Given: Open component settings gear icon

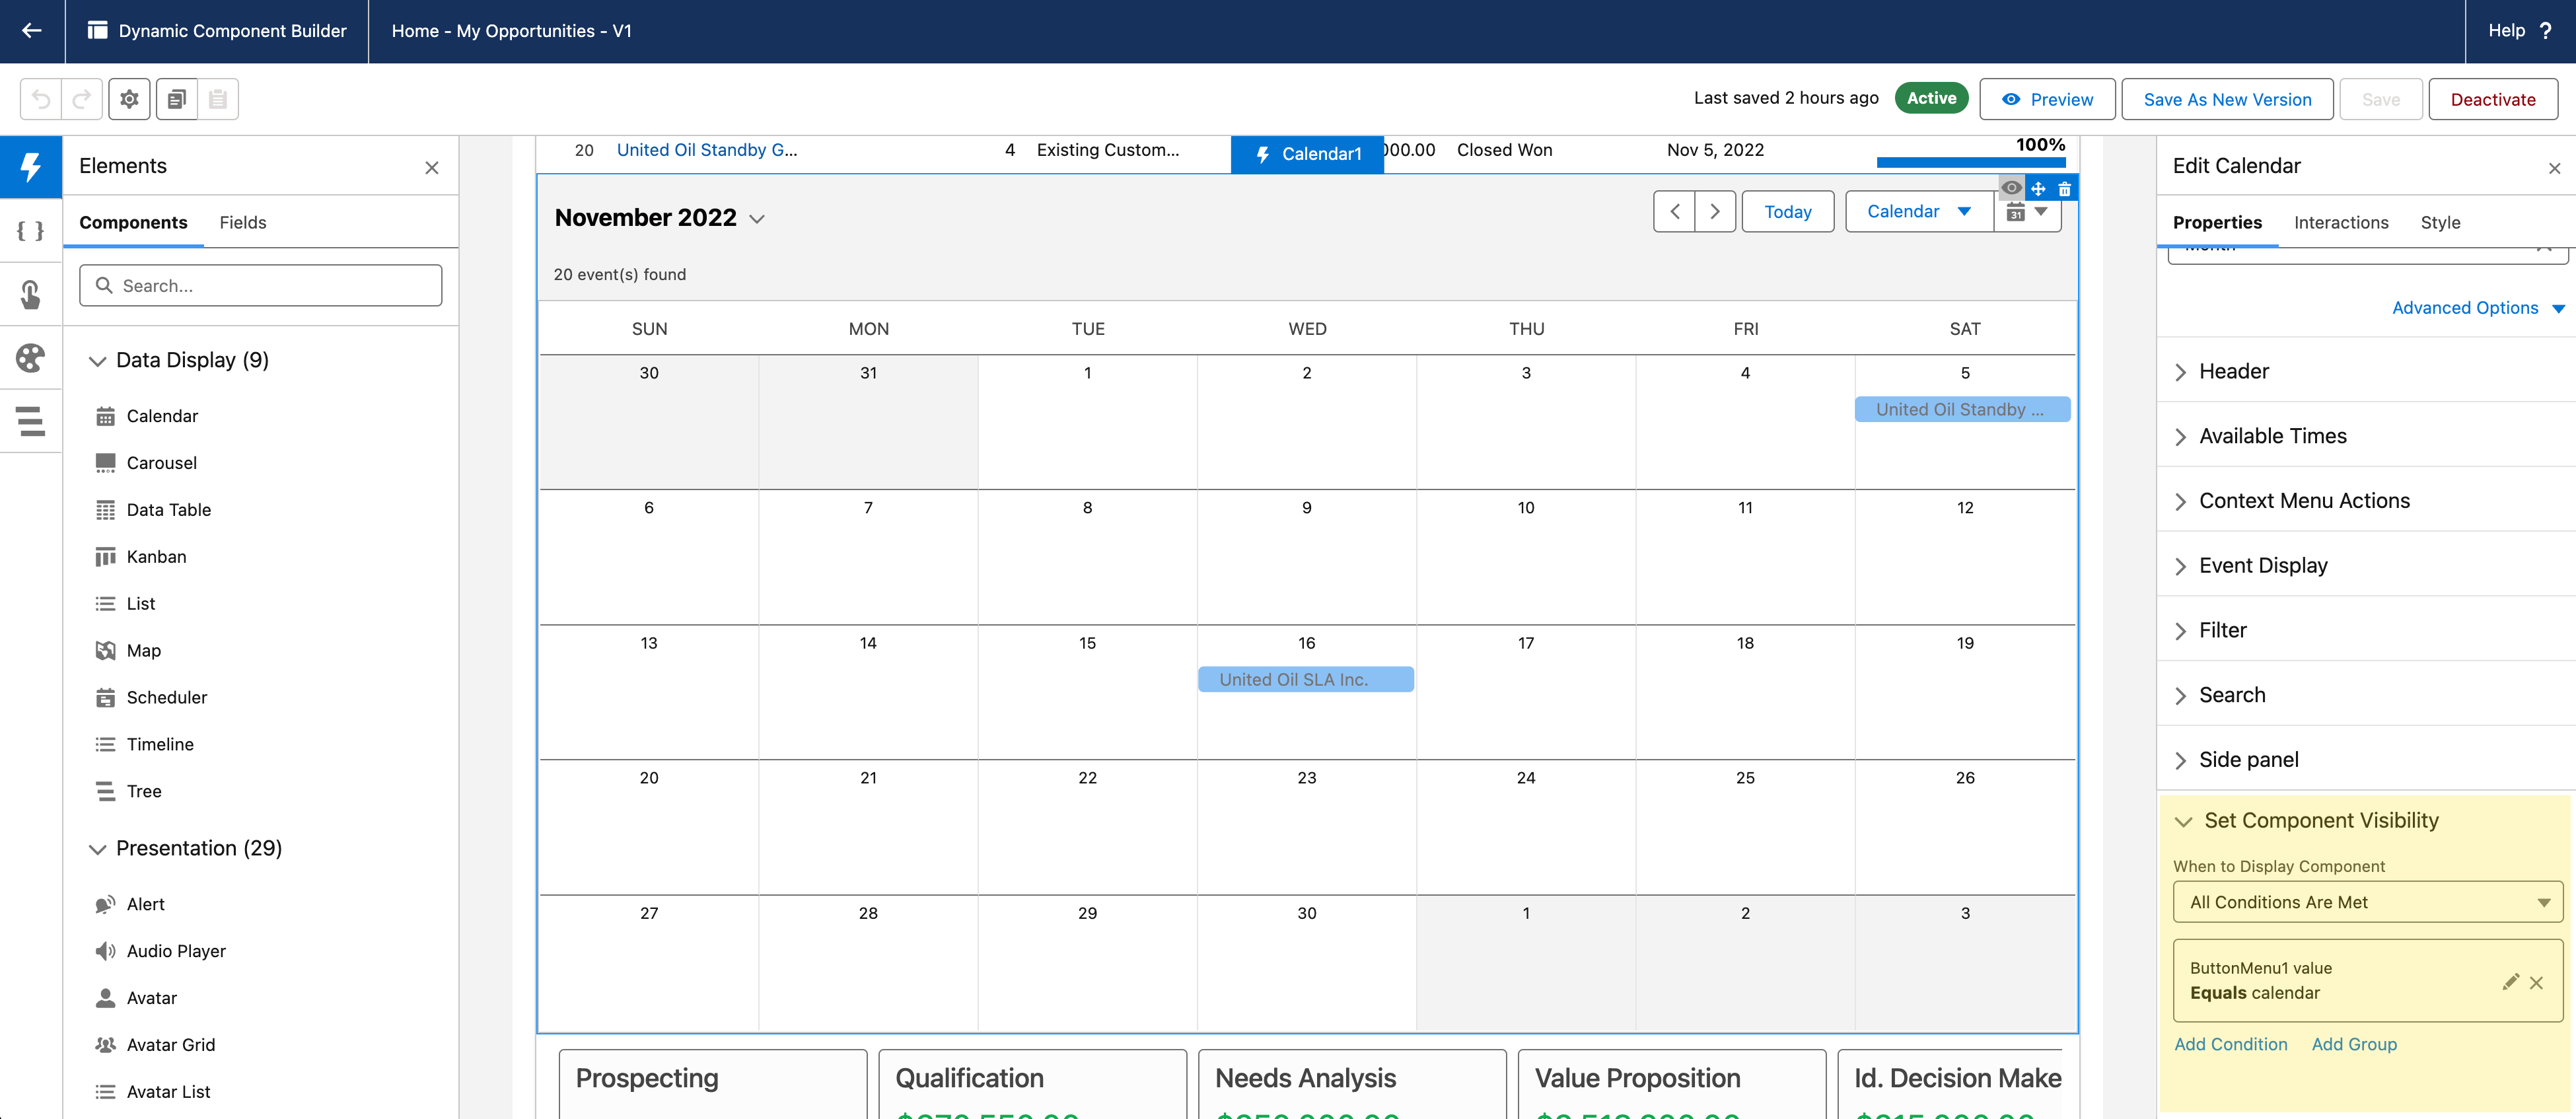Looking at the screenshot, I should coord(129,99).
